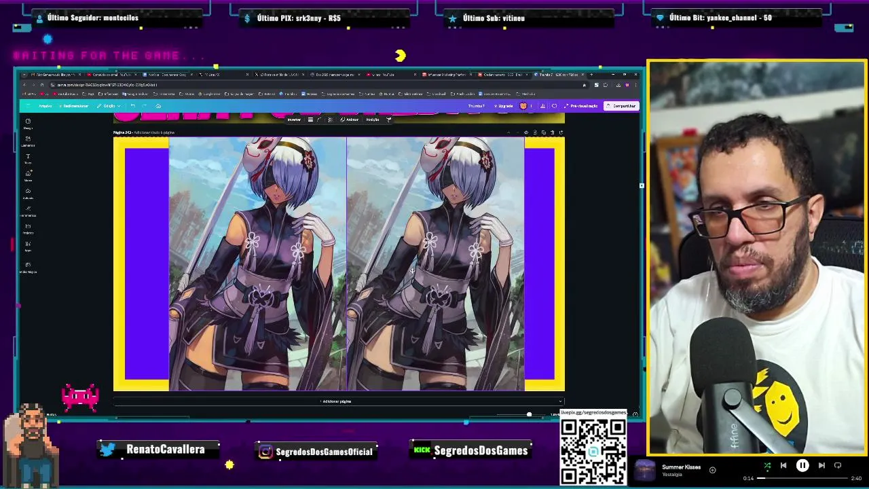Open the Mídia Mágica panel in sidebar
869x489 pixels.
tap(28, 268)
